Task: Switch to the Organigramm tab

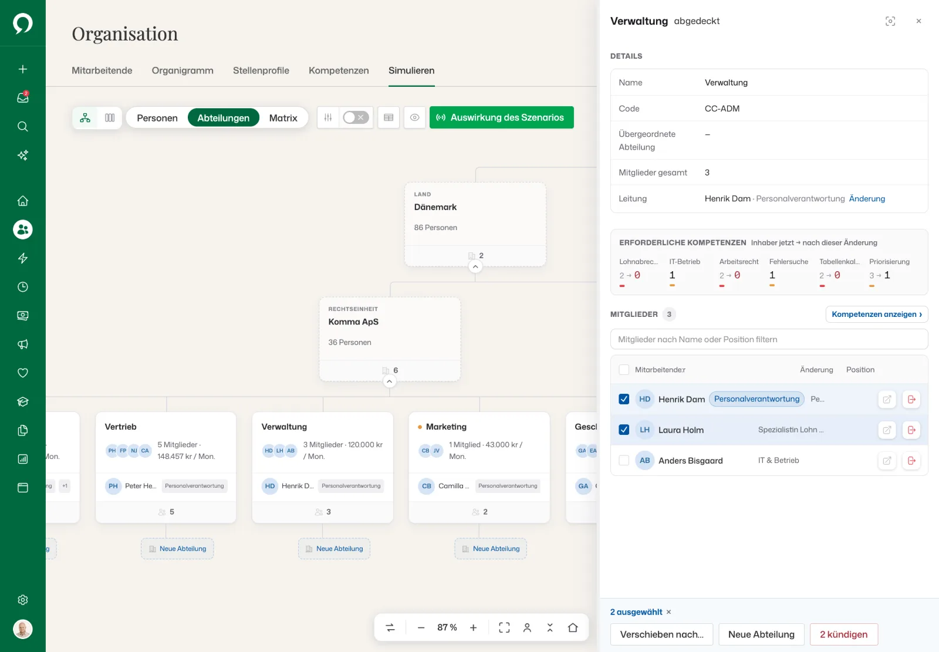Action: coord(183,70)
